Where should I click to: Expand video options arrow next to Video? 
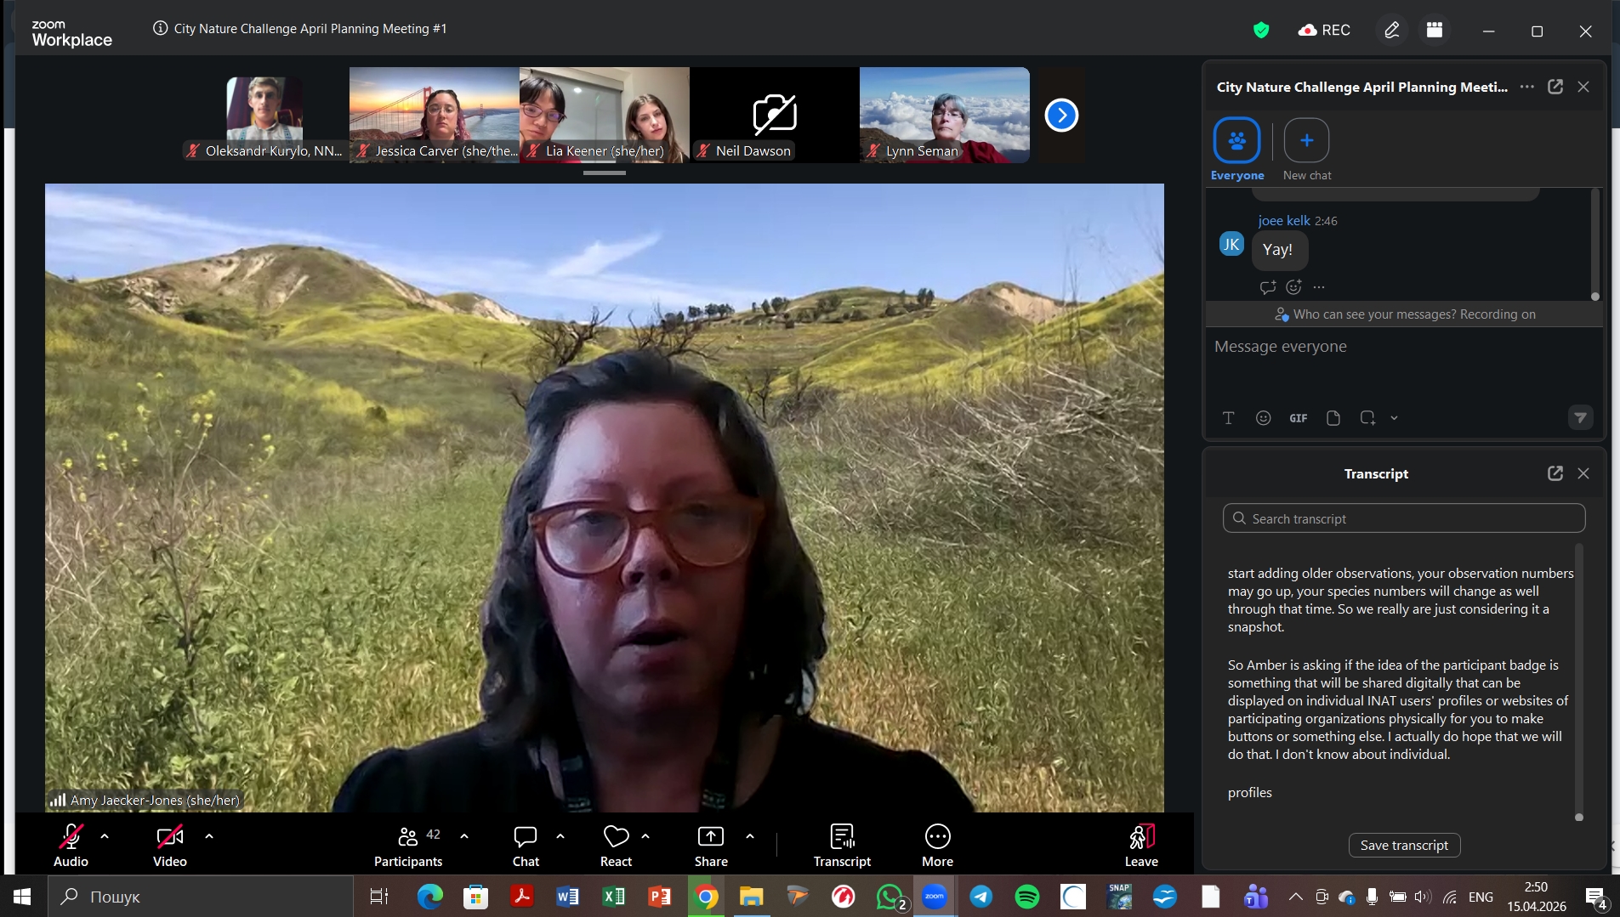point(209,836)
